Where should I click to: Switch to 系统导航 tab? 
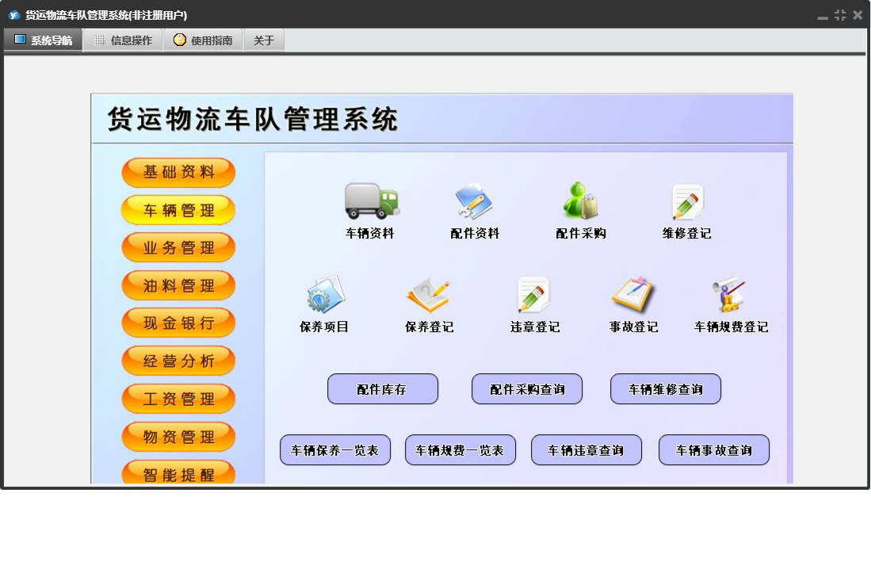click(44, 40)
